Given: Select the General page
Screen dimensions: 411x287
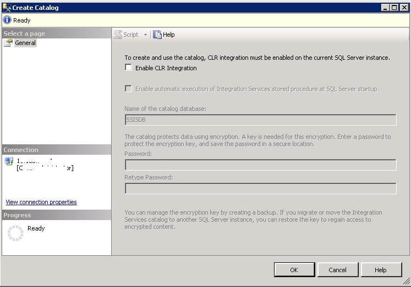Looking at the screenshot, I should [25, 43].
